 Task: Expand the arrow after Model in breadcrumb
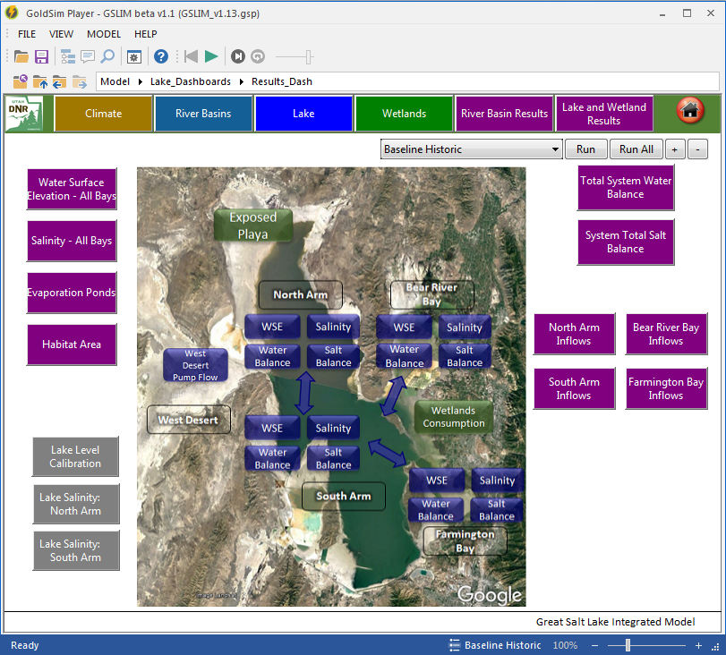tap(140, 82)
